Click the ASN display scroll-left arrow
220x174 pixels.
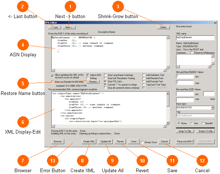point(53,70)
